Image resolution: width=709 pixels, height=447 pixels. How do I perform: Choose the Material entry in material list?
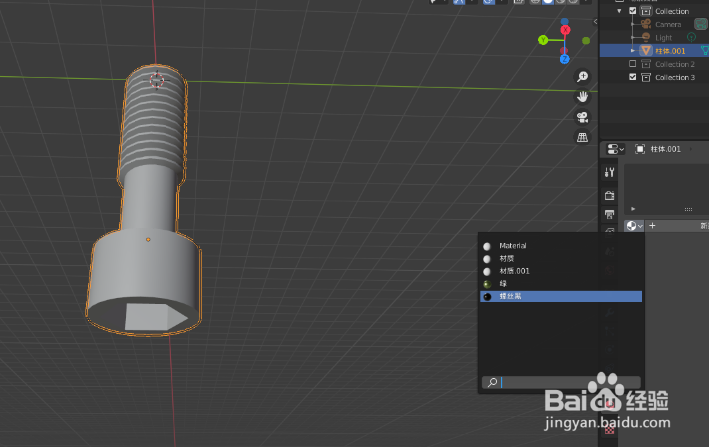click(x=561, y=246)
